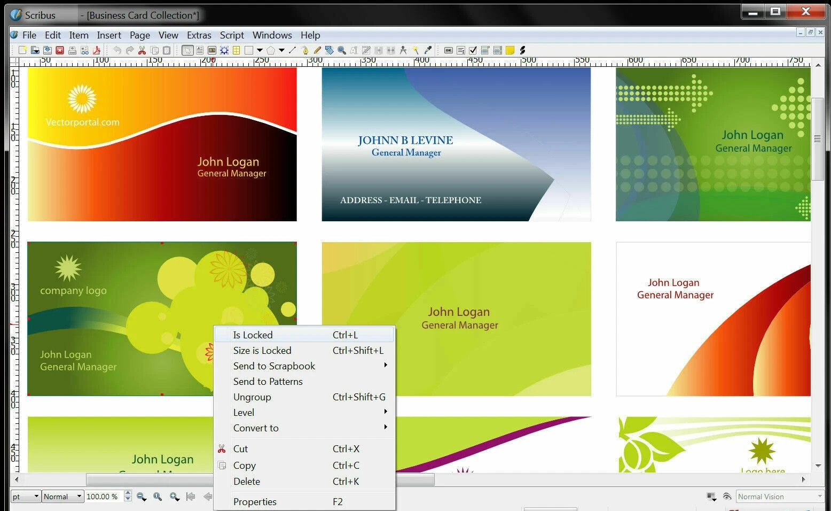Select the Rotate Item tool
The width and height of the screenshot is (831, 511).
(x=330, y=50)
